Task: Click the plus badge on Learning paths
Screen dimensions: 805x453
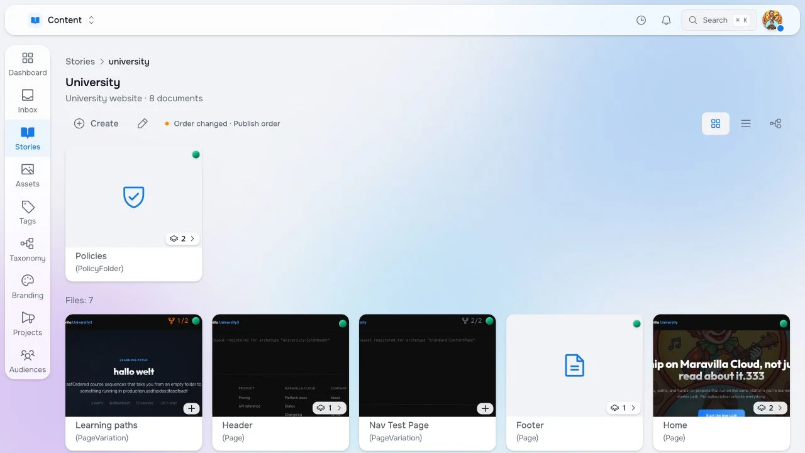Action: (192, 408)
